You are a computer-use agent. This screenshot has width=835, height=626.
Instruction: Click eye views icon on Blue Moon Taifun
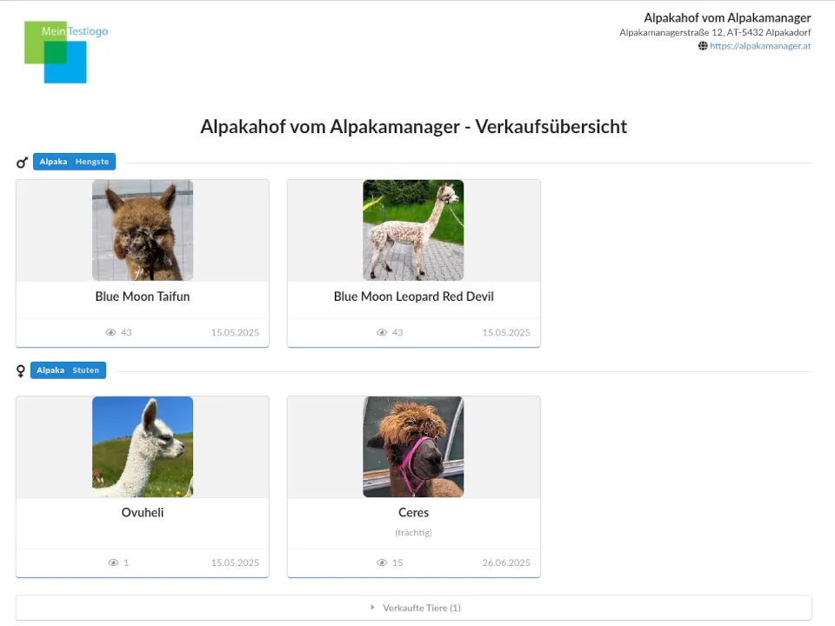click(x=110, y=333)
